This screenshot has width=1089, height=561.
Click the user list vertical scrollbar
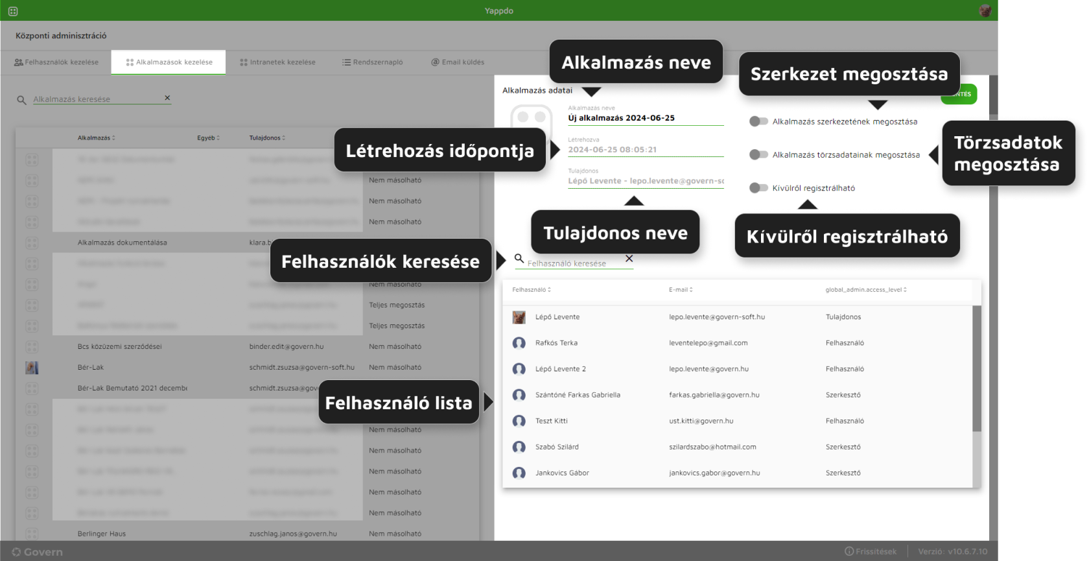click(977, 368)
